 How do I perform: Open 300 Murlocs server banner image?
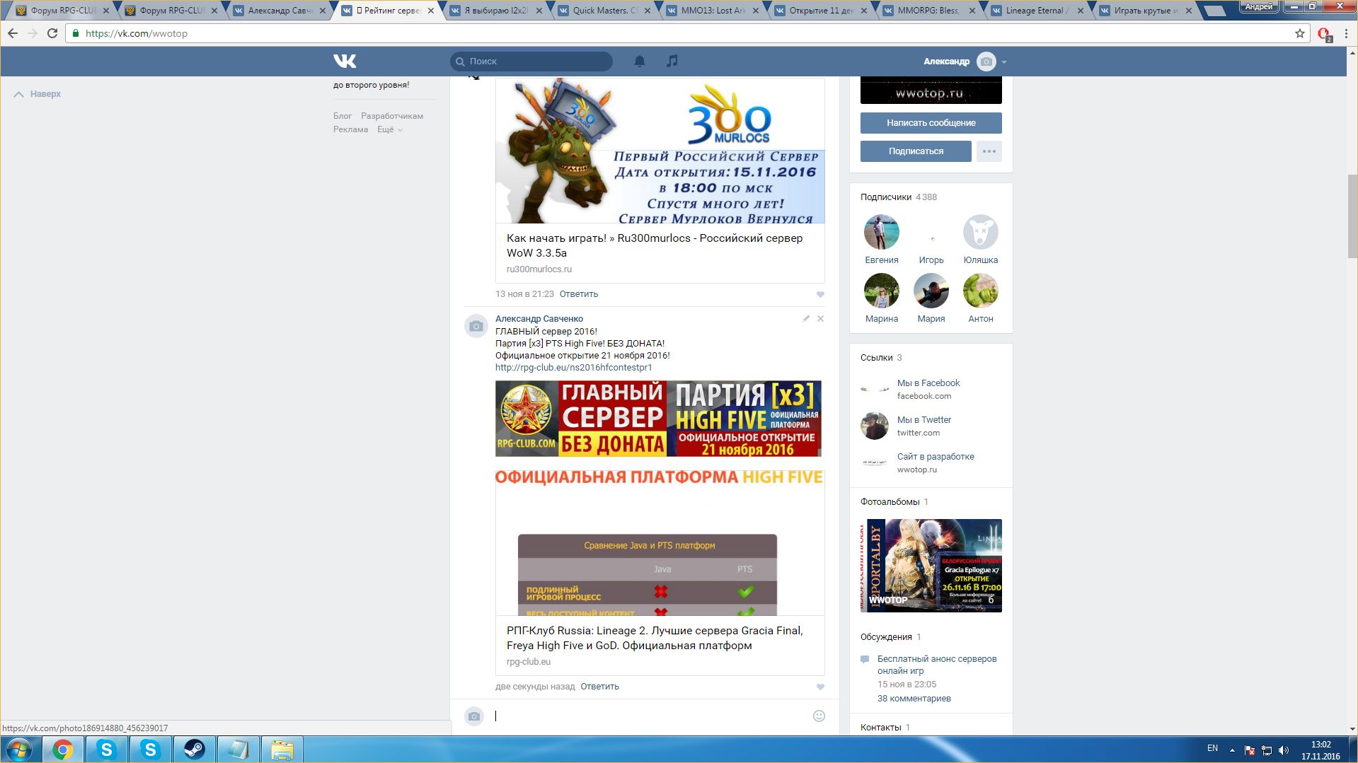pyautogui.click(x=660, y=151)
